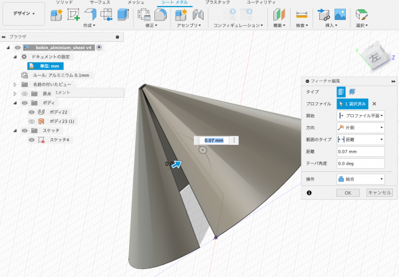Click the Inspect measure ruler icon
Image resolution: width=399 pixels, height=277 pixels.
(301, 15)
